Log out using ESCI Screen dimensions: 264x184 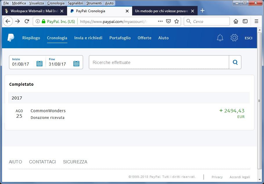(248, 38)
